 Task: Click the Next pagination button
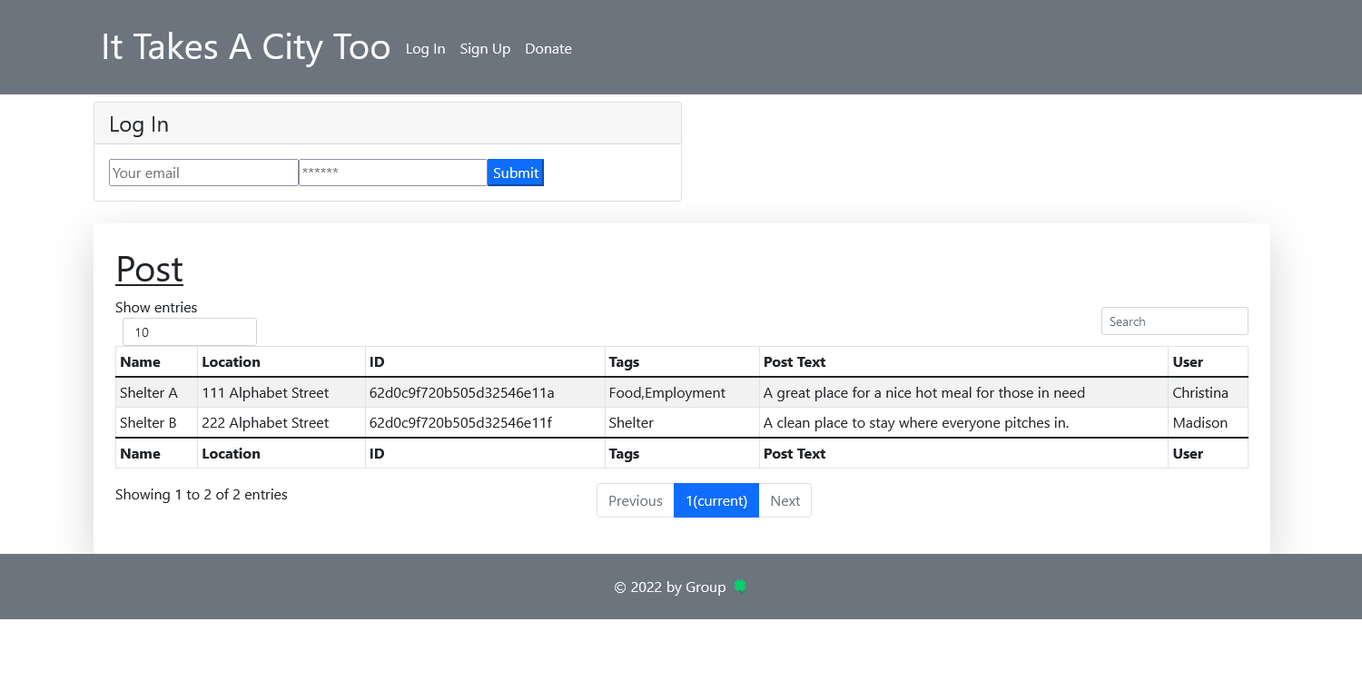785,500
